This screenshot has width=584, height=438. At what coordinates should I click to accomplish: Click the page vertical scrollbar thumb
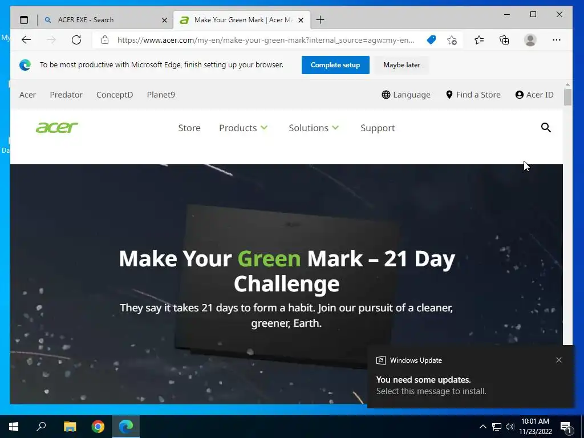[567, 97]
